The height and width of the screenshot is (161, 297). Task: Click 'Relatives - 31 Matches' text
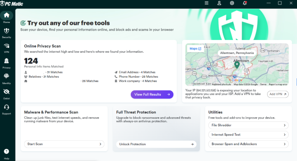point(44,77)
